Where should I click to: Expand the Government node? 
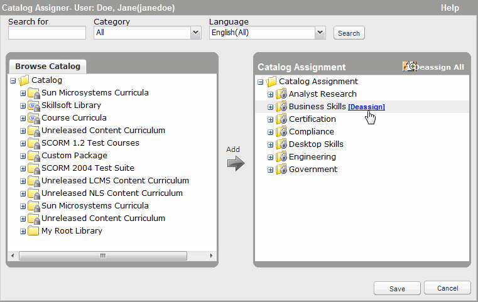coord(270,170)
